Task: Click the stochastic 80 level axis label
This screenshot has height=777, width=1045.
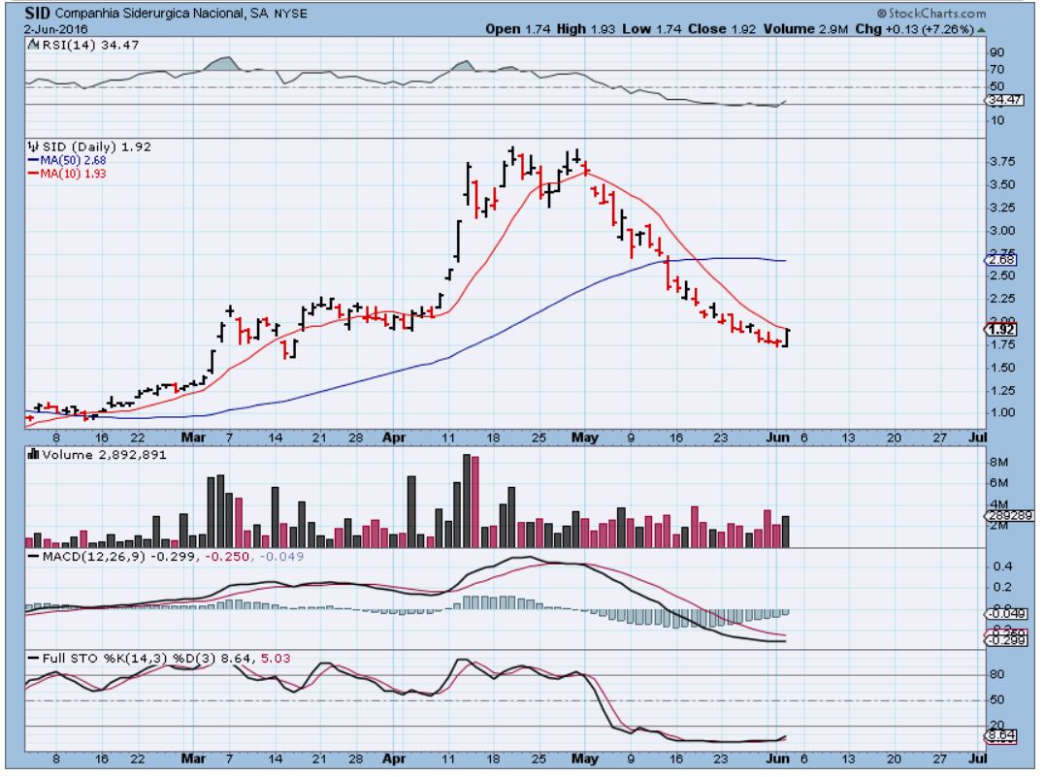Action: pyautogui.click(x=997, y=674)
